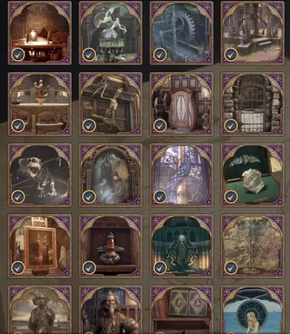Open the ornate wardrobe cabinet card
Image resolution: width=290 pixels, height=334 pixels.
pos(181,104)
